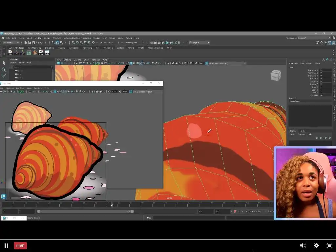The image size is (336, 252).
Task: Toggle textured display in the Top View toolbar
Action: pos(65,92)
